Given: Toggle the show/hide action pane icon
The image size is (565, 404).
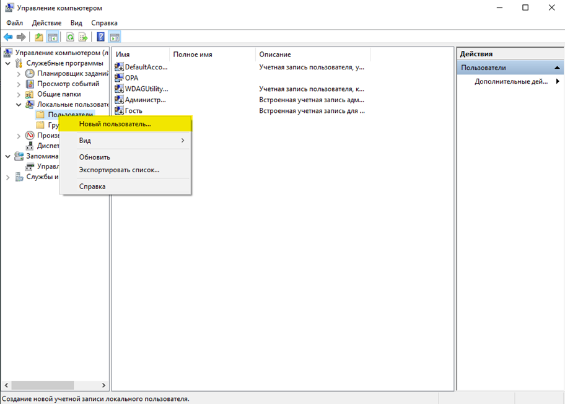Looking at the screenshot, I should tap(115, 37).
